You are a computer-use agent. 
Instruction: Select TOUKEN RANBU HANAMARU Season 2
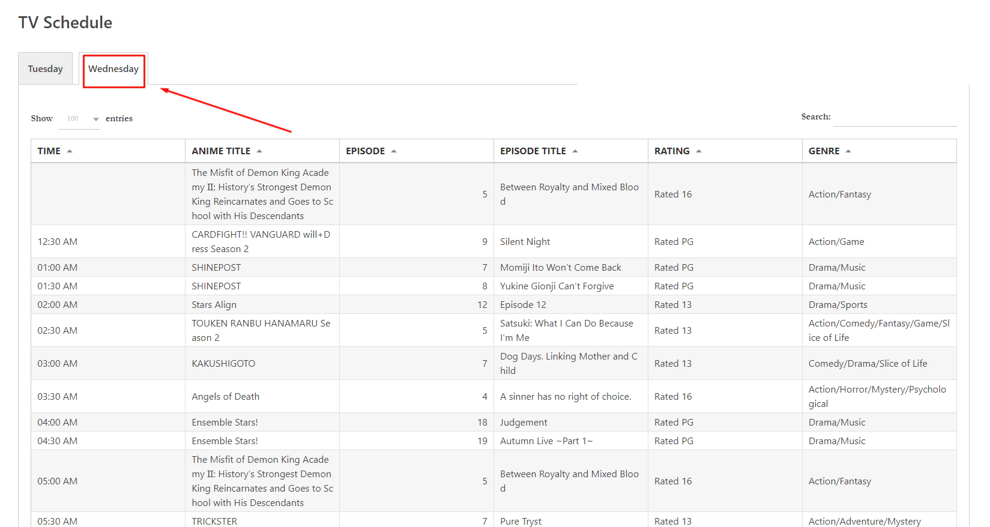pyautogui.click(x=261, y=331)
